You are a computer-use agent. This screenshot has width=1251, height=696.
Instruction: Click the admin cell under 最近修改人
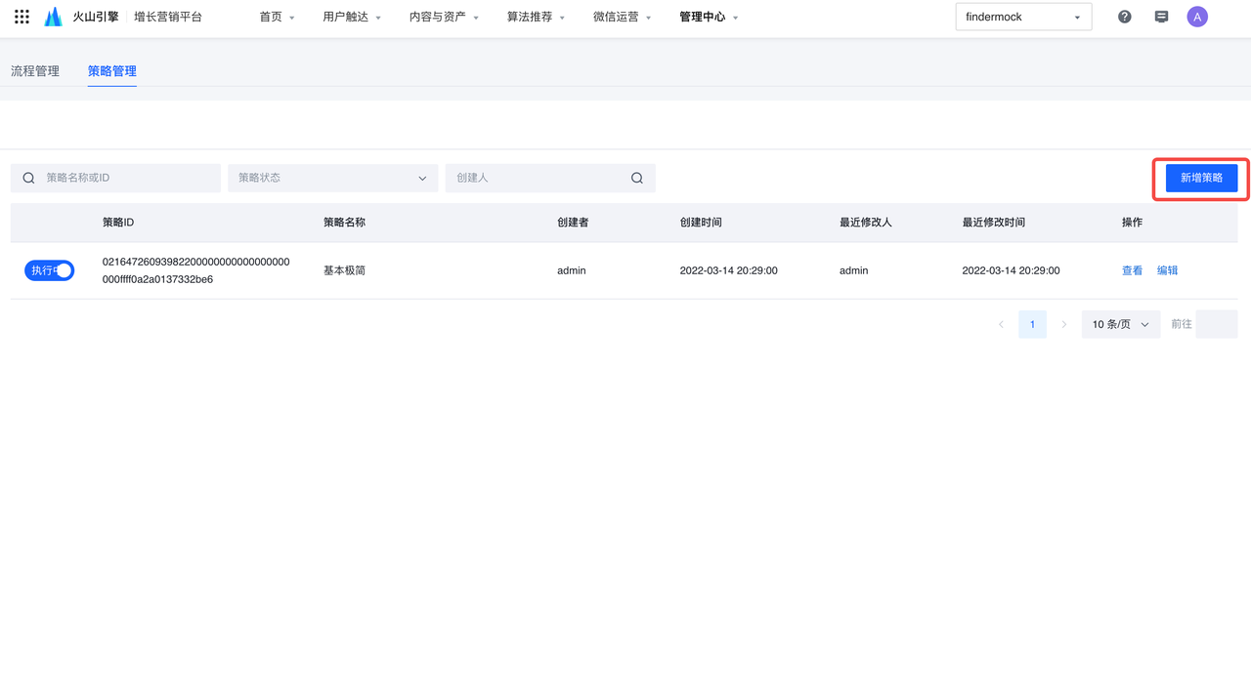[x=854, y=270]
